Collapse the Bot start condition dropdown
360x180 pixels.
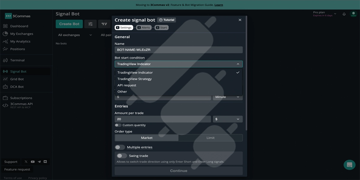(x=178, y=64)
